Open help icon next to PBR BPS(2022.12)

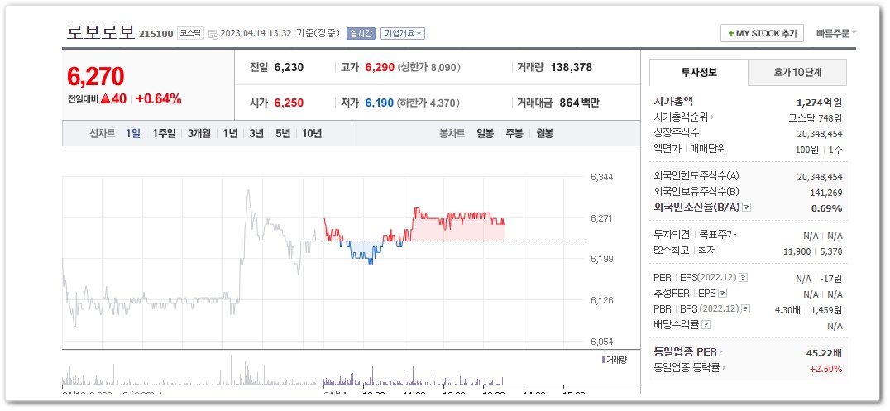(746, 309)
